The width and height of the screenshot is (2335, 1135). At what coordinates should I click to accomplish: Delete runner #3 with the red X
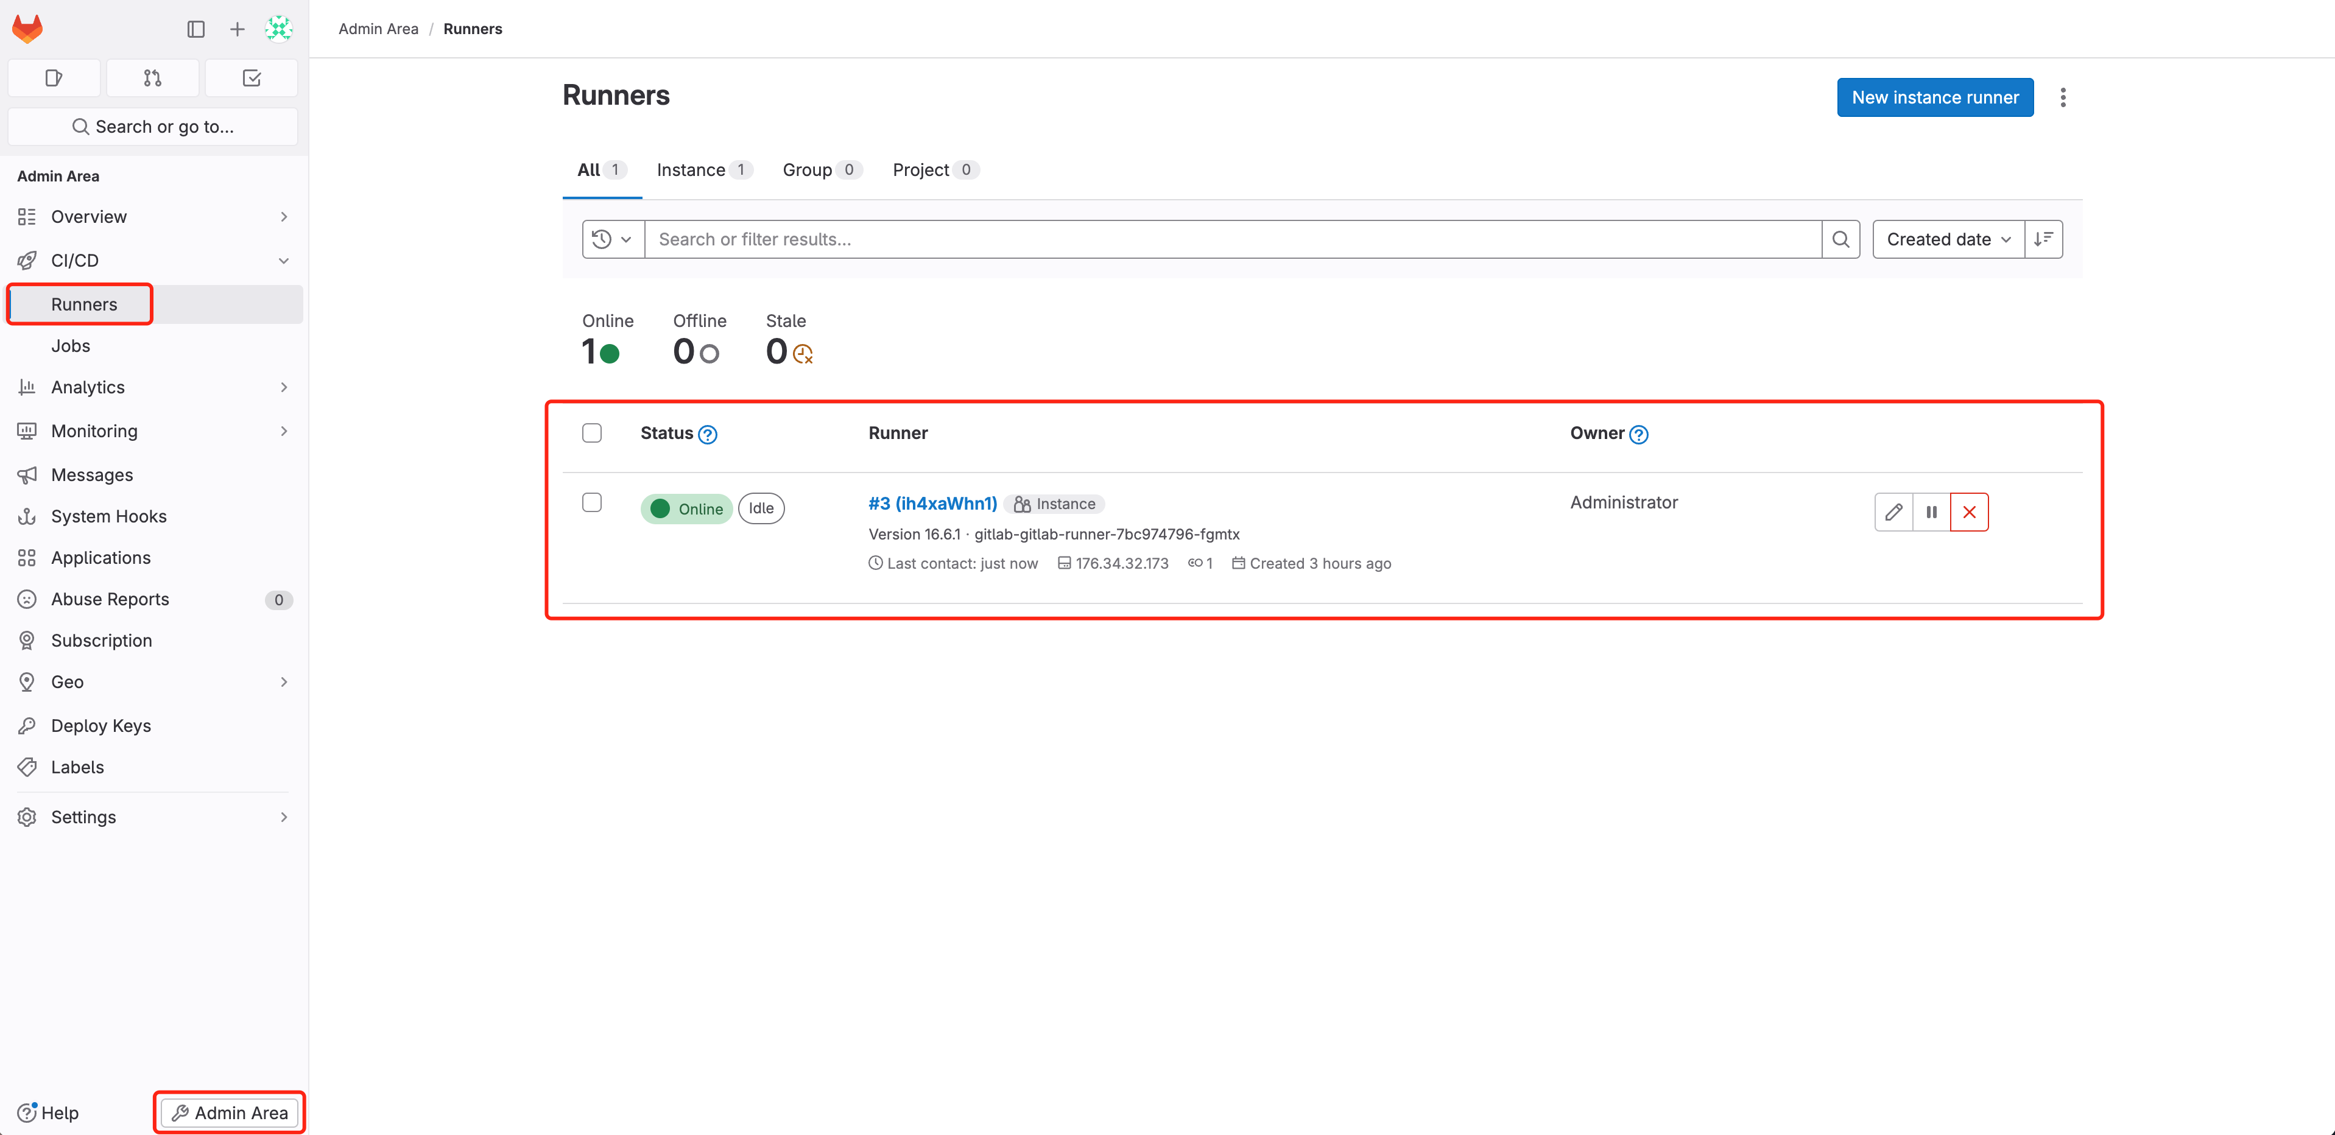(x=1969, y=512)
